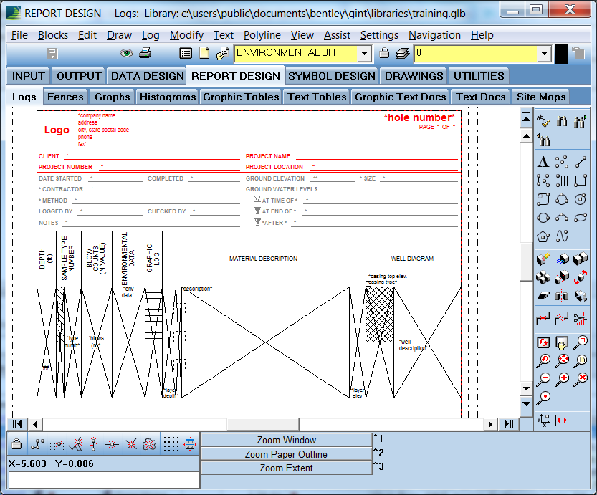Select the rectangle drawing tool

click(x=581, y=181)
